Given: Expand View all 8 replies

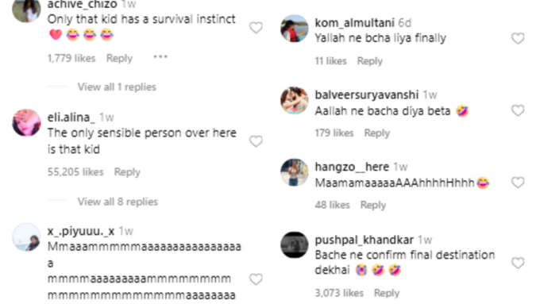Looking at the screenshot, I should click(118, 202).
